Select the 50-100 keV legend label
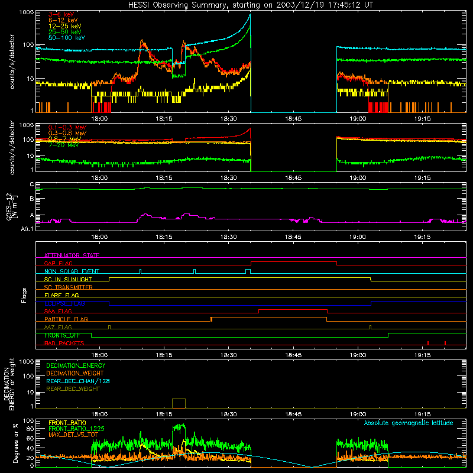 click(x=67, y=38)
